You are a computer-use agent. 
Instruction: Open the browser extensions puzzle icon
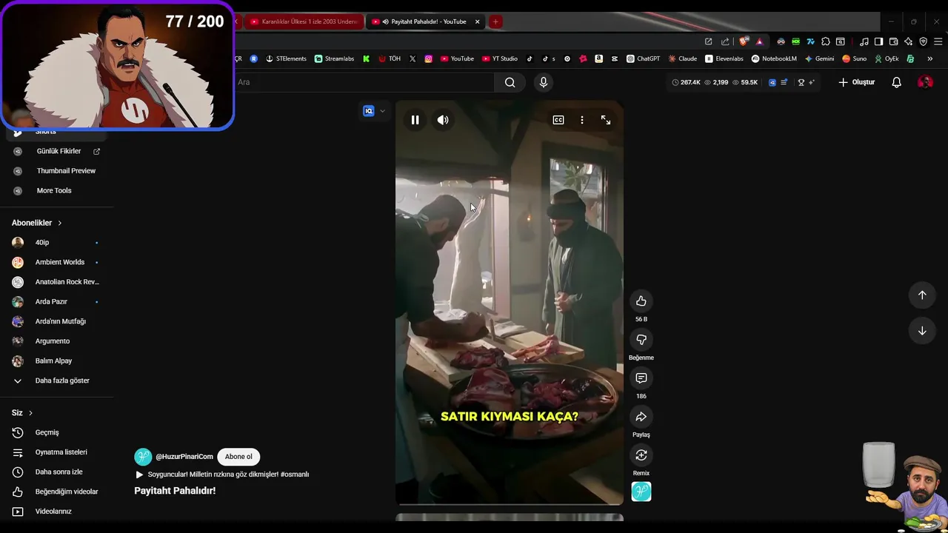pos(826,41)
